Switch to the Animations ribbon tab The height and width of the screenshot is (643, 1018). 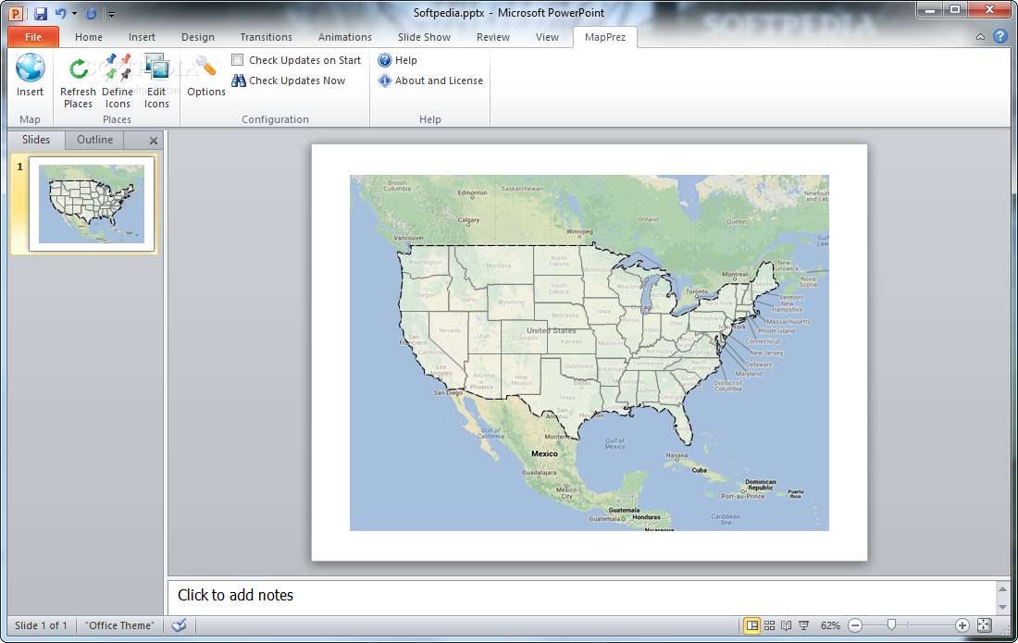tap(345, 37)
